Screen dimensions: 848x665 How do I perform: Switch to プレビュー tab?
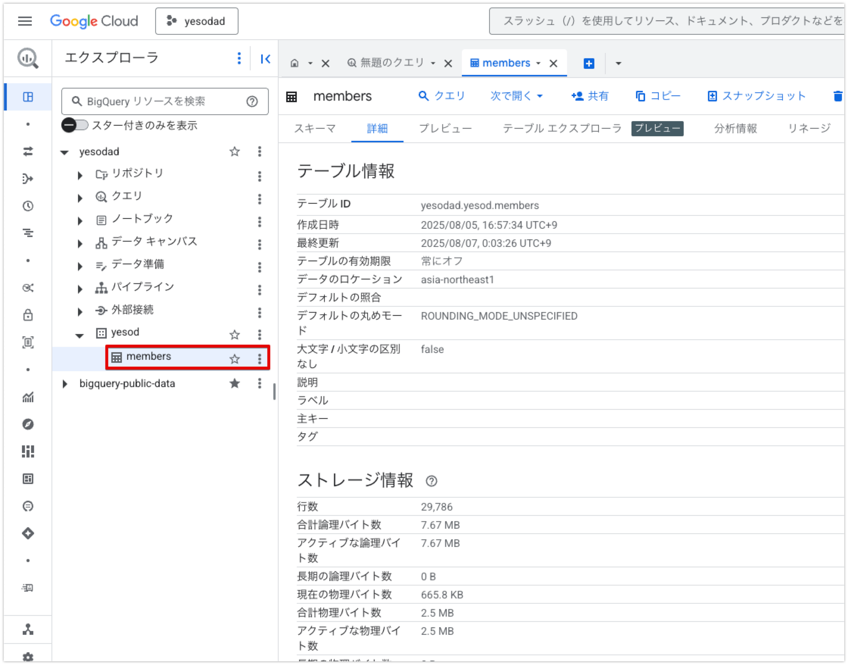(x=445, y=128)
